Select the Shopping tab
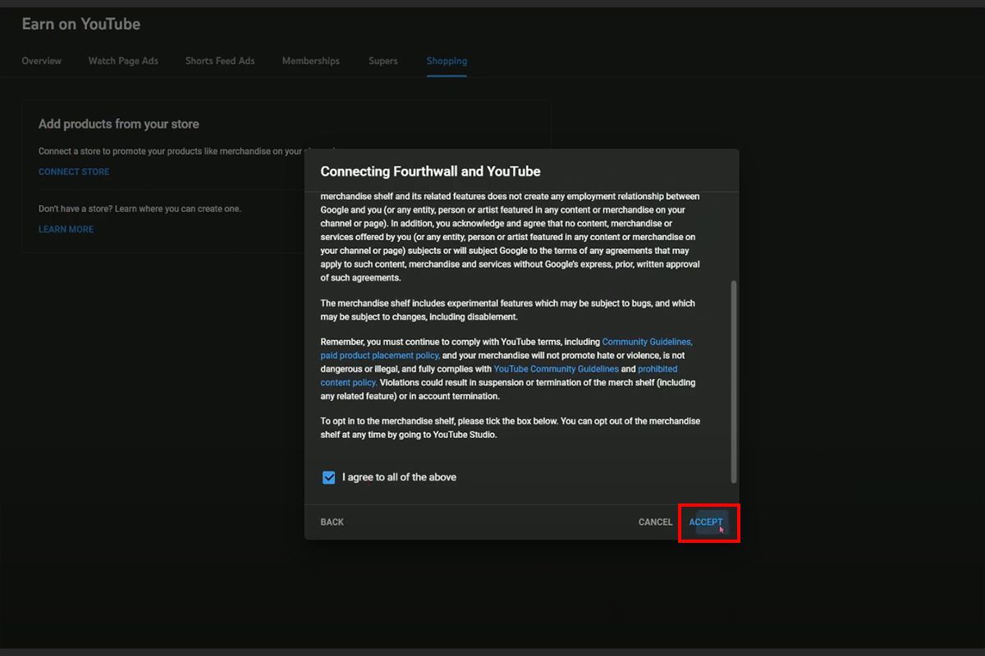The image size is (985, 656). [x=447, y=61]
